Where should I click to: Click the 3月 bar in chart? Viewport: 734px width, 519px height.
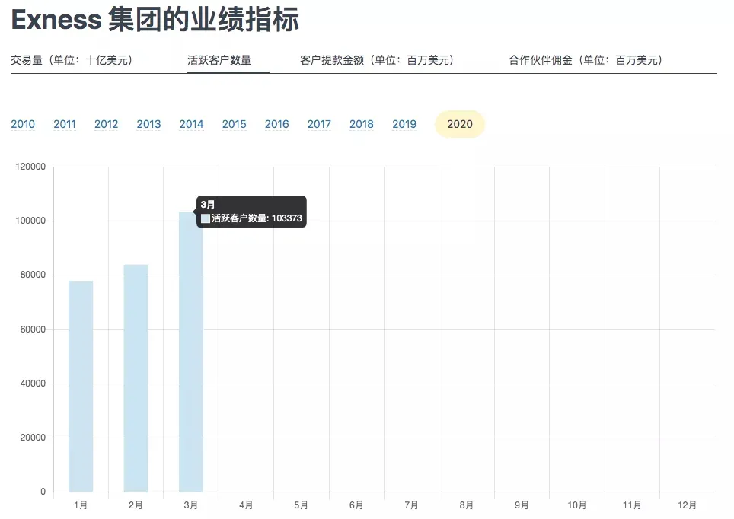pyautogui.click(x=191, y=358)
